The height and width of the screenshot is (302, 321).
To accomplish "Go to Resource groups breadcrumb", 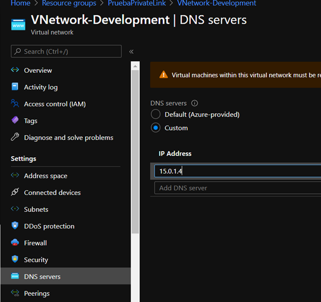I will point(69,3).
